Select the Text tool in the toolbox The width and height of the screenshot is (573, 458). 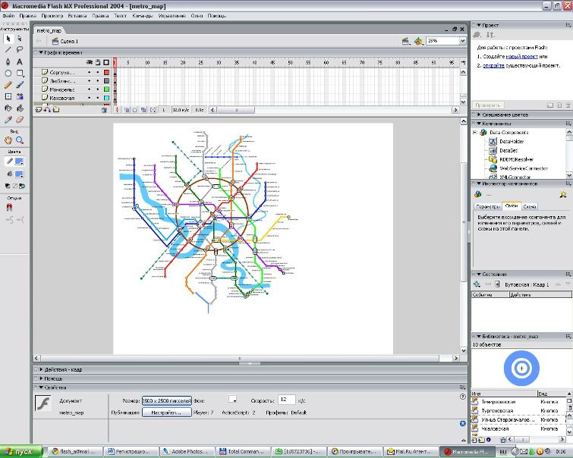(20, 61)
